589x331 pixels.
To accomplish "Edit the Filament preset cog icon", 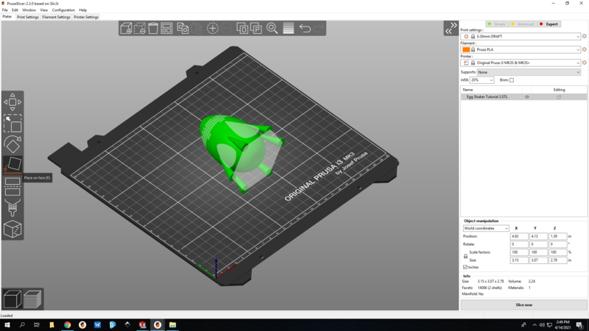I will coord(584,49).
